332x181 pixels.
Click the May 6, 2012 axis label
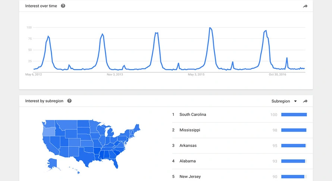tap(33, 75)
